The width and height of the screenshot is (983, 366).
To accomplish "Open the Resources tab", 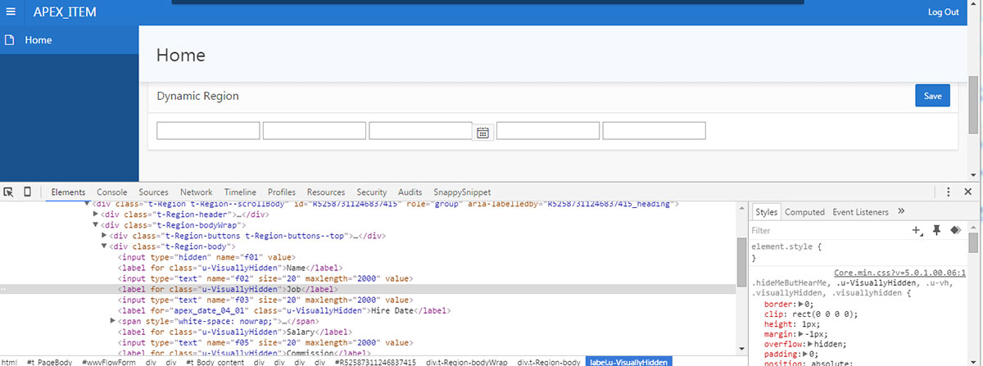I will [326, 192].
